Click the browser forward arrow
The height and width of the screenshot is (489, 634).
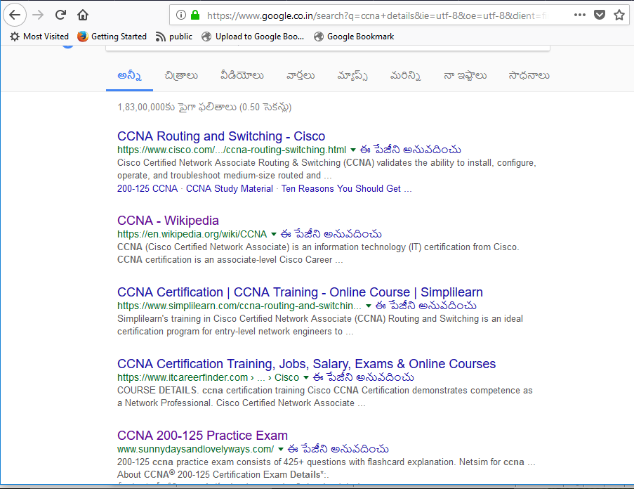tap(38, 15)
